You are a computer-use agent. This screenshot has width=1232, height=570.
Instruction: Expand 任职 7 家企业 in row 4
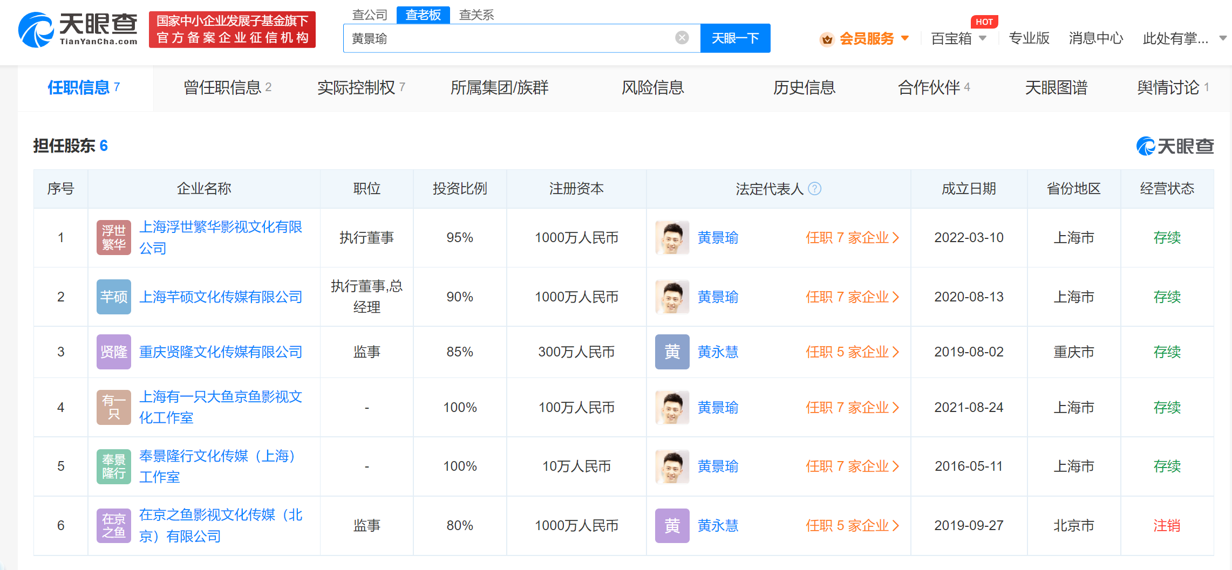point(853,407)
